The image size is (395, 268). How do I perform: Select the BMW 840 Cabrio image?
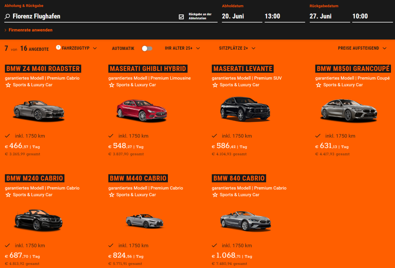click(x=246, y=221)
